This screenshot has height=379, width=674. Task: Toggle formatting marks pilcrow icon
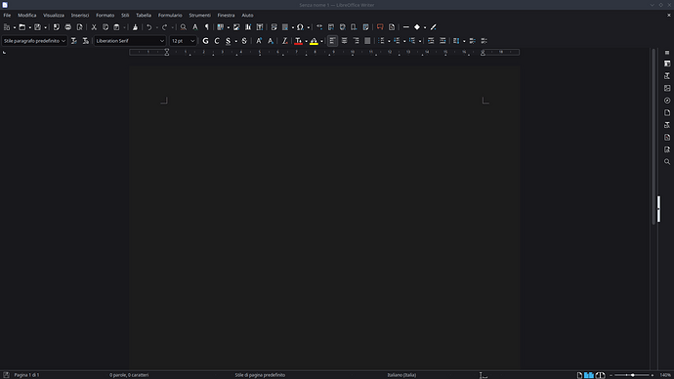tap(207, 27)
